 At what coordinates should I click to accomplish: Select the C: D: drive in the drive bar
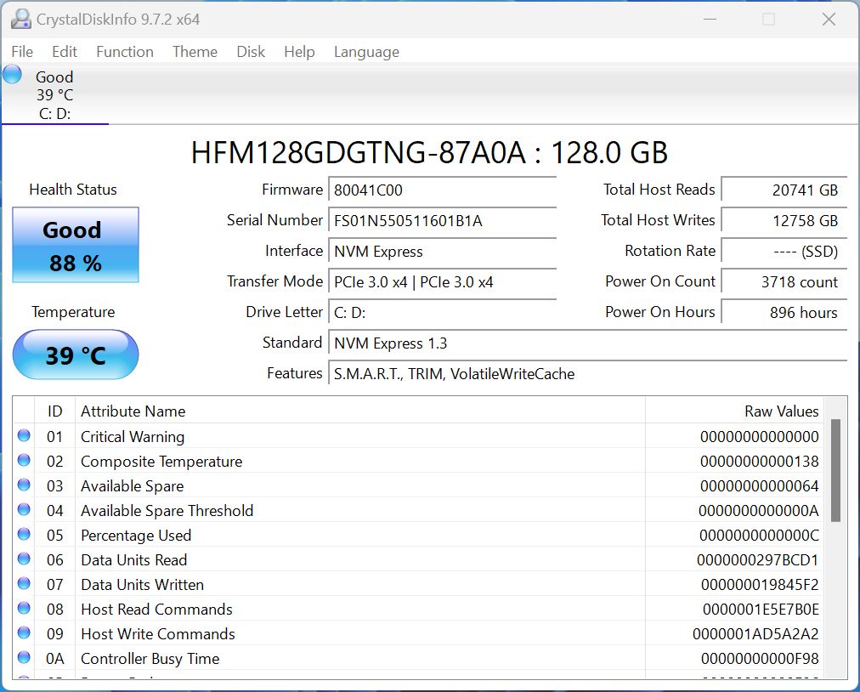pos(54,94)
